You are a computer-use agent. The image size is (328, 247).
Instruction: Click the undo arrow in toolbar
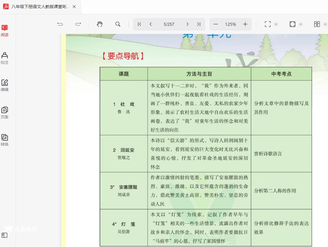[60, 24]
